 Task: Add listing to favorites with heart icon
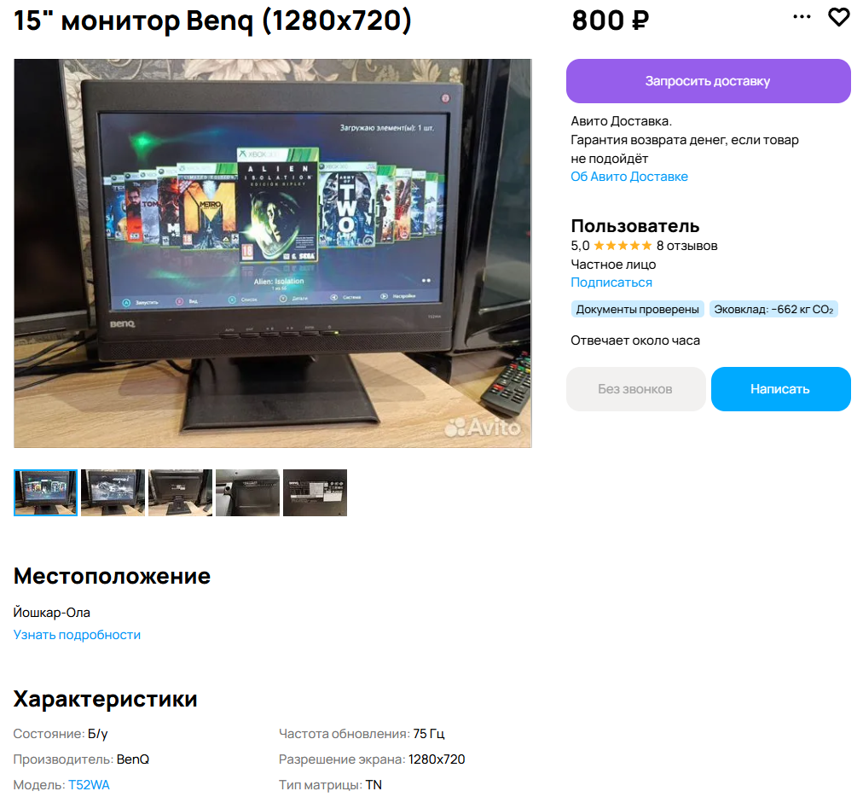coord(838,17)
